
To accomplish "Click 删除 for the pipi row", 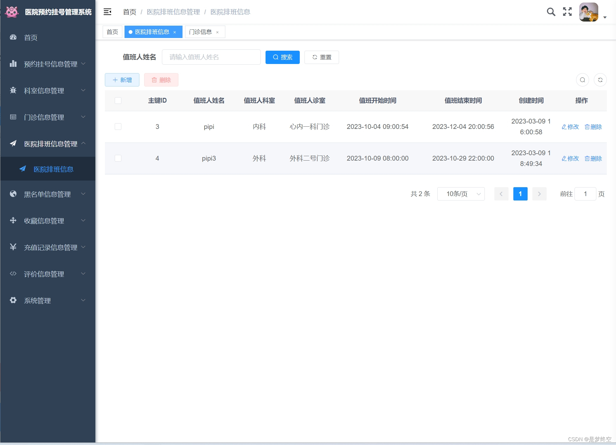I will click(593, 127).
